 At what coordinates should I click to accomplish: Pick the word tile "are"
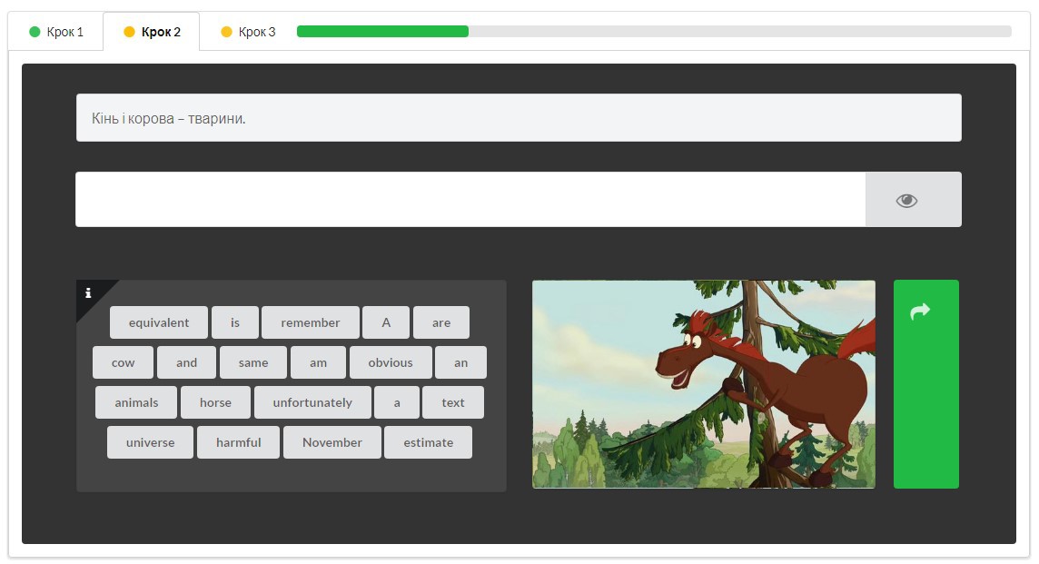point(441,322)
